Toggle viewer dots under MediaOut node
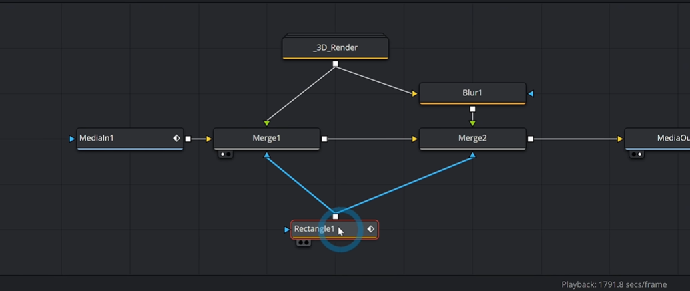 pos(637,154)
